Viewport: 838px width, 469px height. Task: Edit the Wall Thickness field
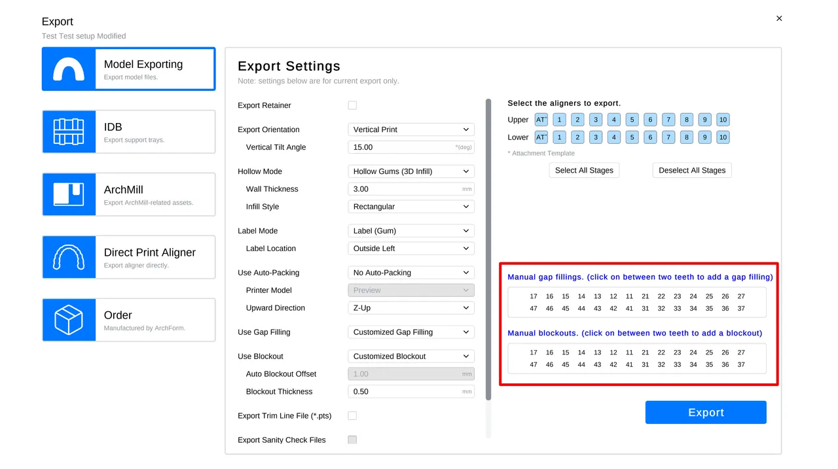click(x=411, y=189)
